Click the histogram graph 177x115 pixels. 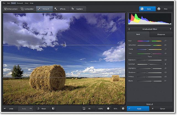150,19
